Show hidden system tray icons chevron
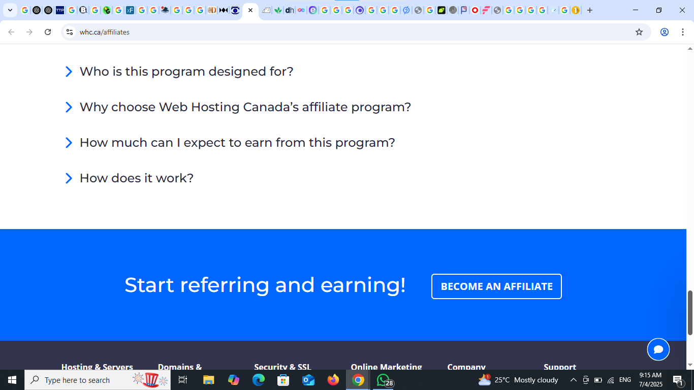Viewport: 694px width, 390px height. (x=574, y=380)
